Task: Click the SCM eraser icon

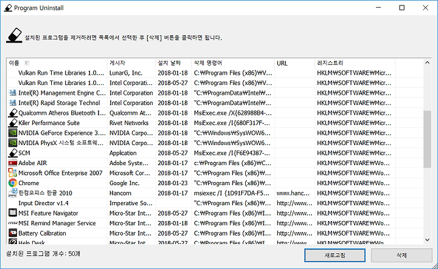Action: (13, 153)
